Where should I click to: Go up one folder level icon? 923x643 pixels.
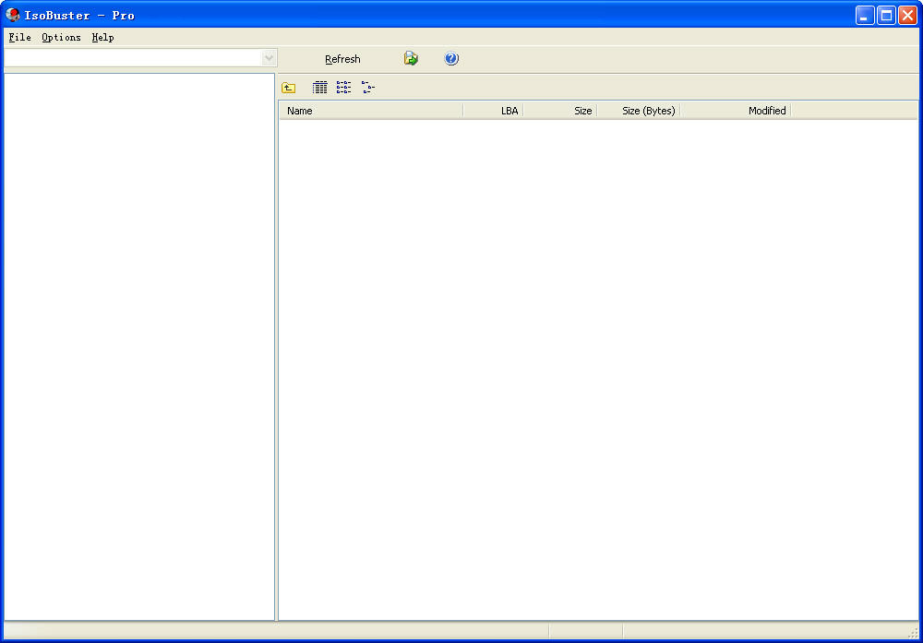point(288,88)
